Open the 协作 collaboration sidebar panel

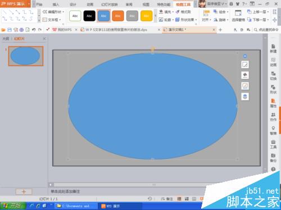tap(273, 116)
